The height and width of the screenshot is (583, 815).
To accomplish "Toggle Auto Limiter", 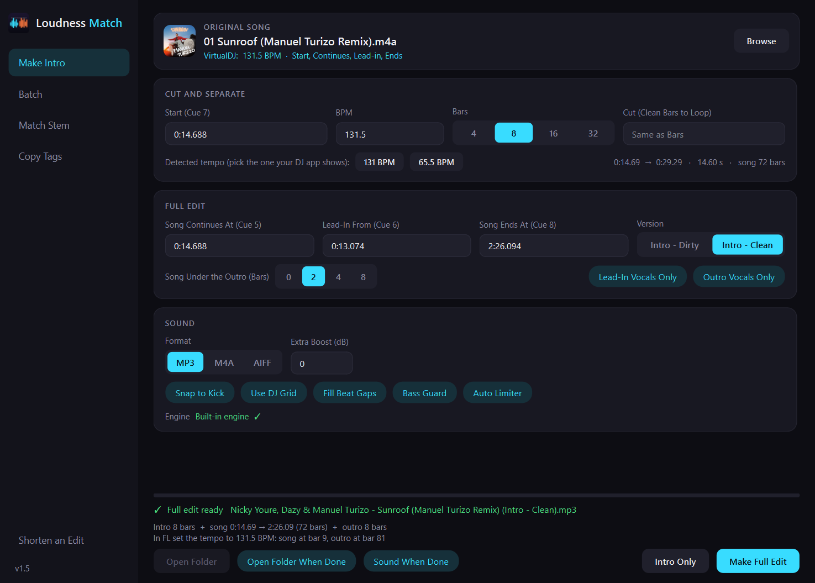I will point(497,393).
